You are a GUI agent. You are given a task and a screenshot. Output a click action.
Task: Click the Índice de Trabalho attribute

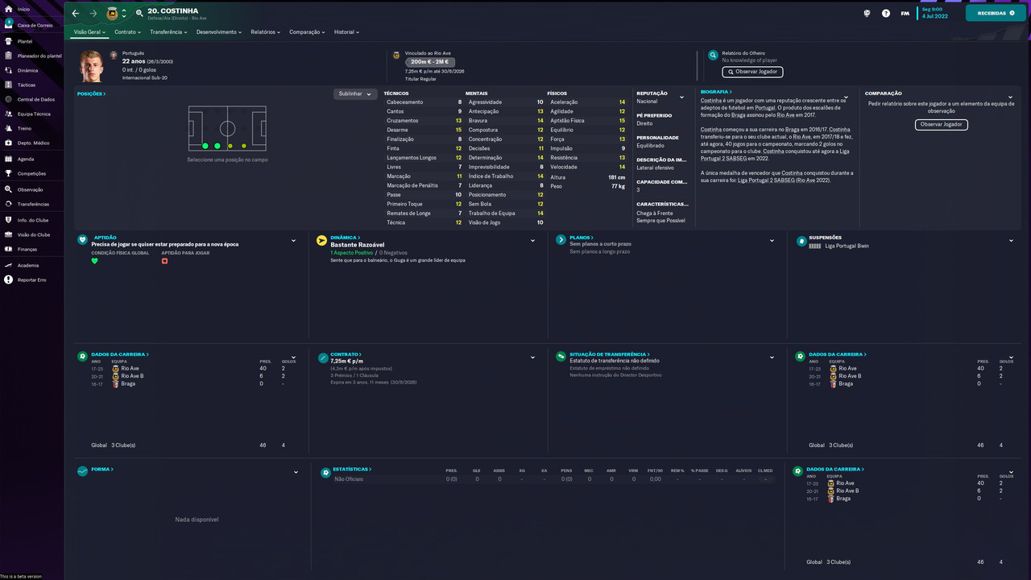(506, 176)
